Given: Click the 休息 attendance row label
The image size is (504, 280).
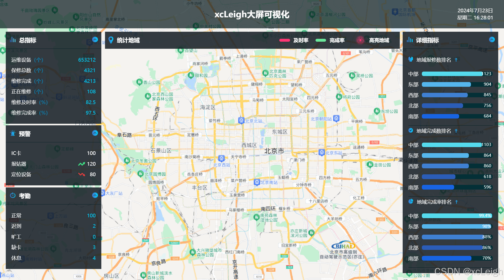Looking at the screenshot, I should [16, 258].
